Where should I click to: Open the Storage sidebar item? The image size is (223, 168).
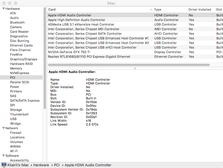coord(16,110)
